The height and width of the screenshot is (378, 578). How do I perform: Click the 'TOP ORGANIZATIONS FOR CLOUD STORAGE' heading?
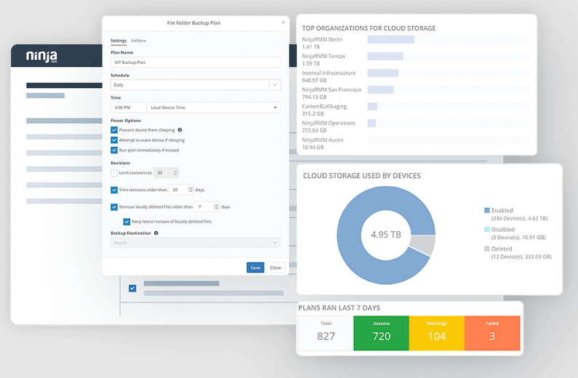coord(369,28)
